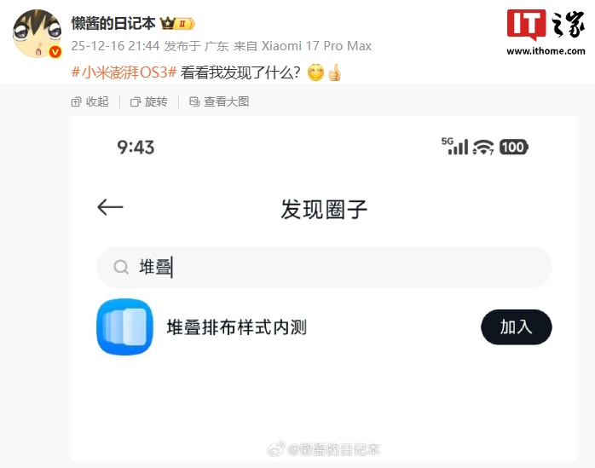Focus the search field containing 堆叠
The width and height of the screenshot is (595, 468).
click(324, 267)
